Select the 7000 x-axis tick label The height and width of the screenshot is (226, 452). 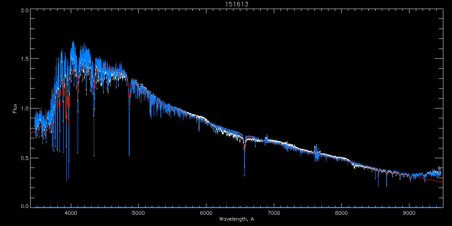[x=274, y=213]
